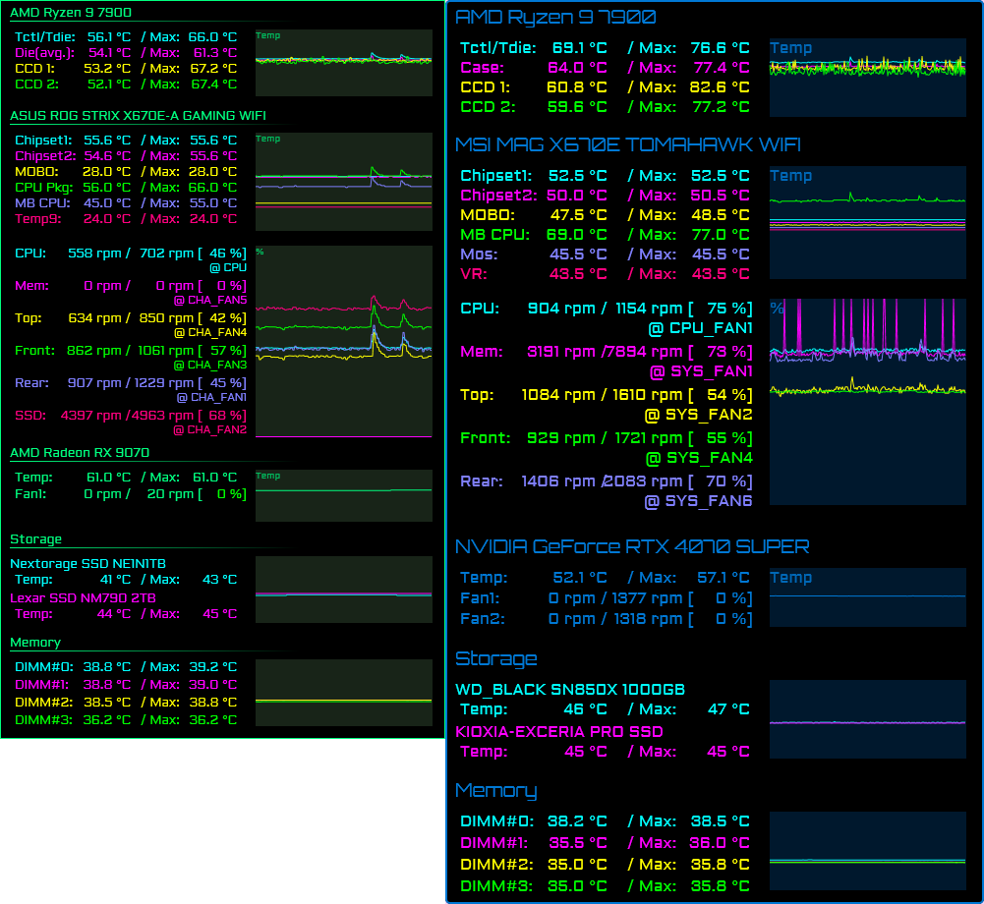Click the Tctl/Tdie value 56.1 °C
This screenshot has height=904, width=984.
pyautogui.click(x=108, y=37)
